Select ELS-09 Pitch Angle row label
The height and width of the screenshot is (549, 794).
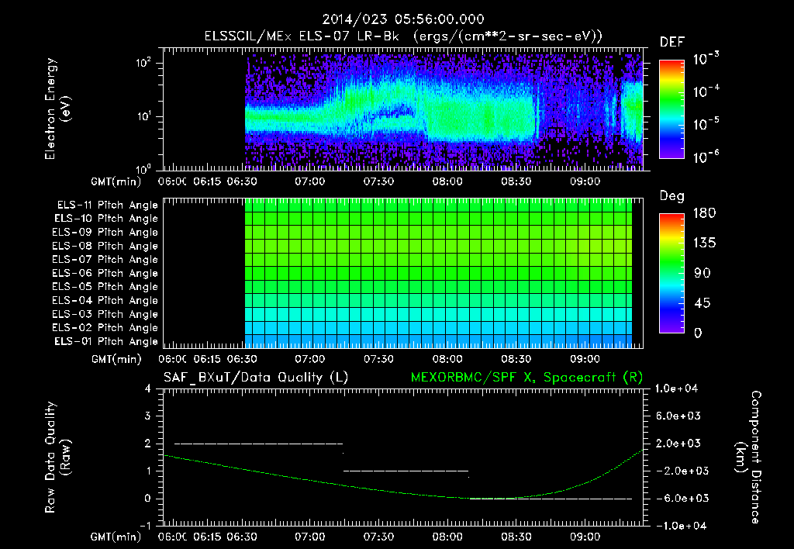click(x=105, y=233)
